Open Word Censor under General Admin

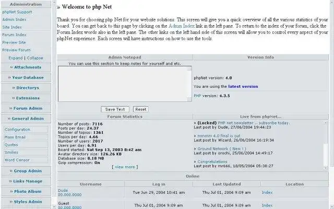pos(26,160)
